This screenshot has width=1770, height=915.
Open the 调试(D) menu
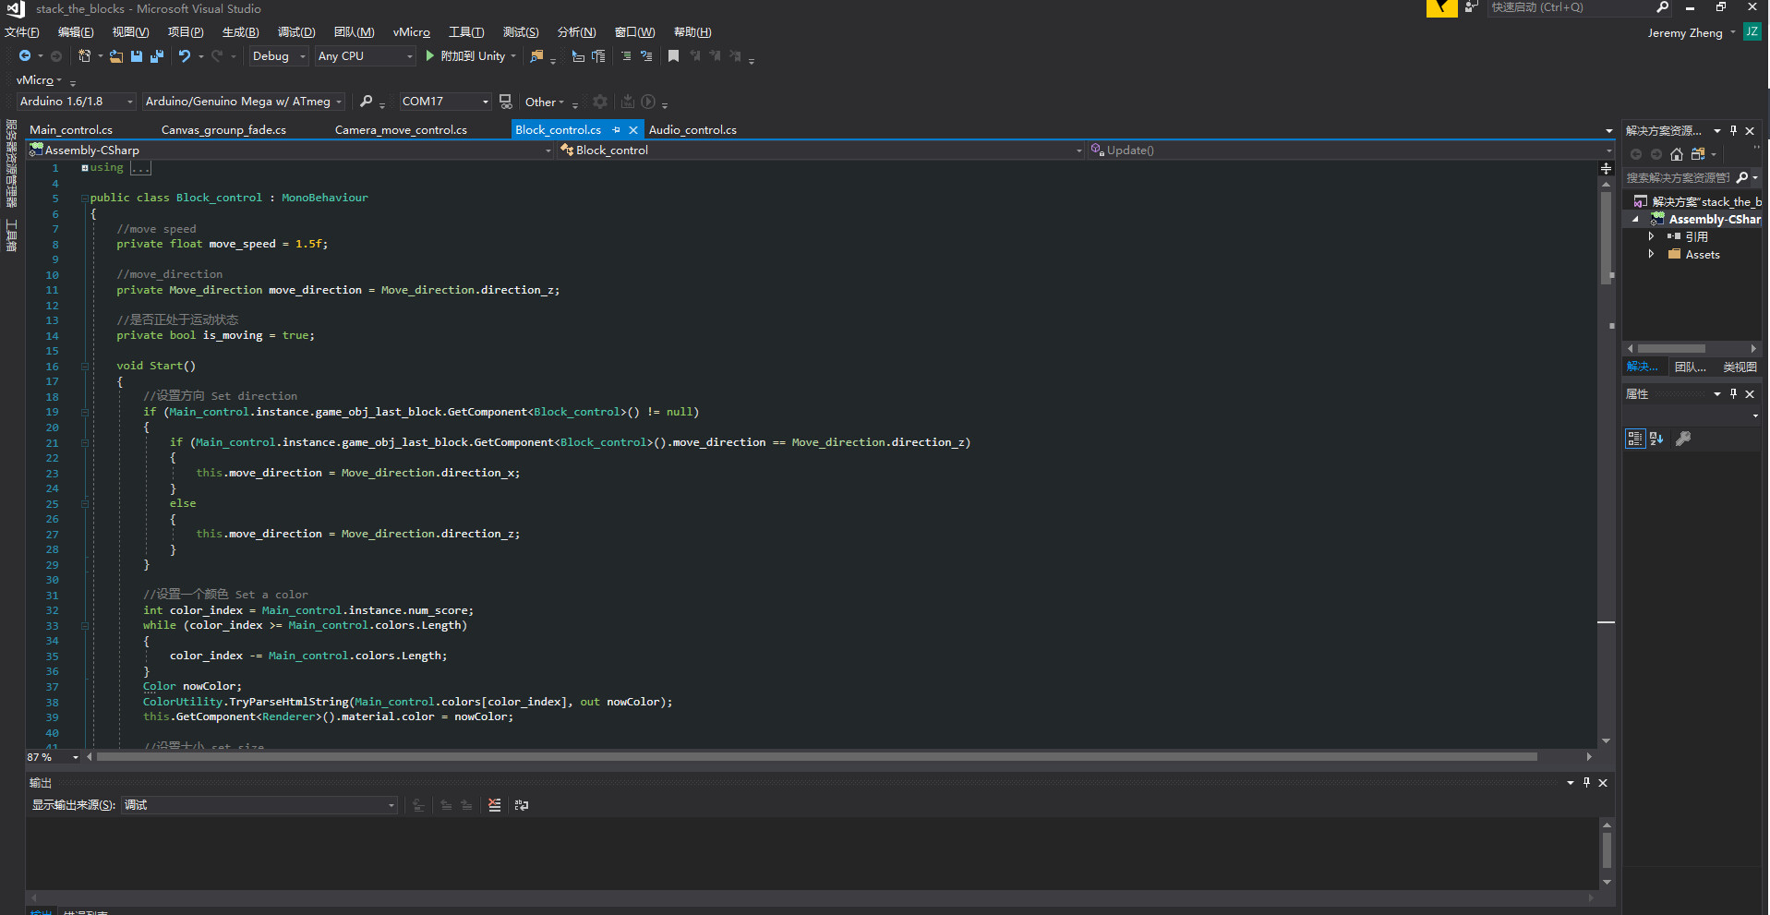(x=296, y=31)
